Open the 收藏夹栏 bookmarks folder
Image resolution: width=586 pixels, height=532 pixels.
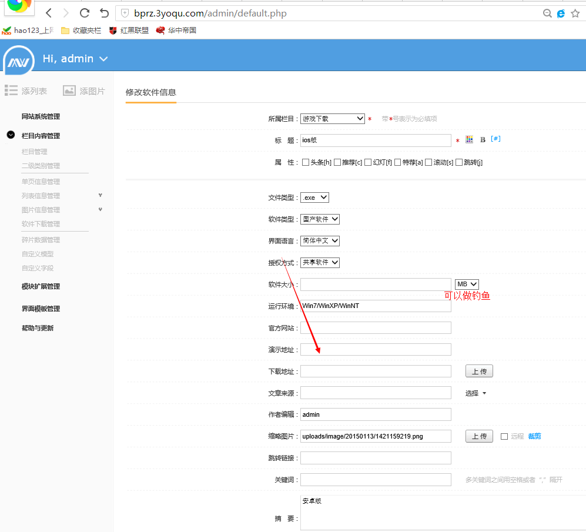pos(81,31)
